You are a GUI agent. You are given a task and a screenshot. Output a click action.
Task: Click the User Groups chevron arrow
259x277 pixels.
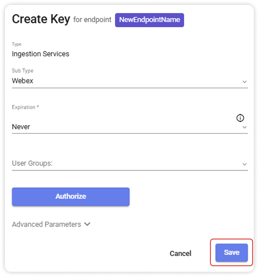244,164
